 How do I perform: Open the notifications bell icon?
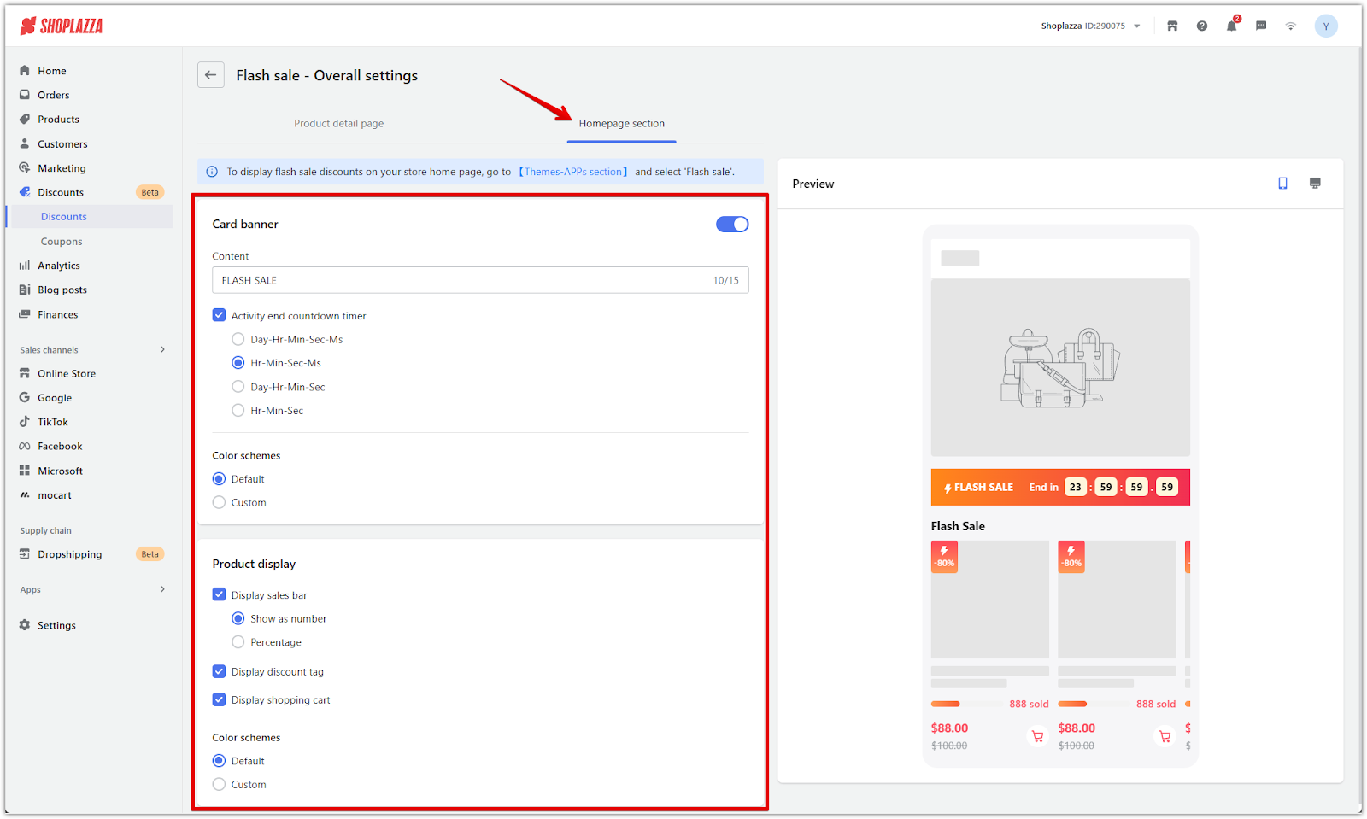coord(1231,26)
